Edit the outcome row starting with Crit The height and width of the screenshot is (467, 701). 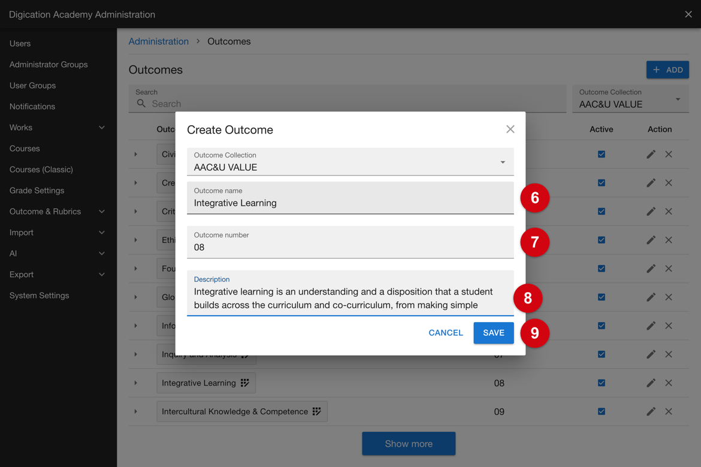pyautogui.click(x=651, y=211)
